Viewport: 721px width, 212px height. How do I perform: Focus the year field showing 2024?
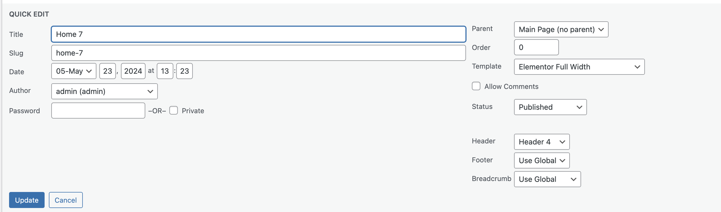click(x=133, y=71)
